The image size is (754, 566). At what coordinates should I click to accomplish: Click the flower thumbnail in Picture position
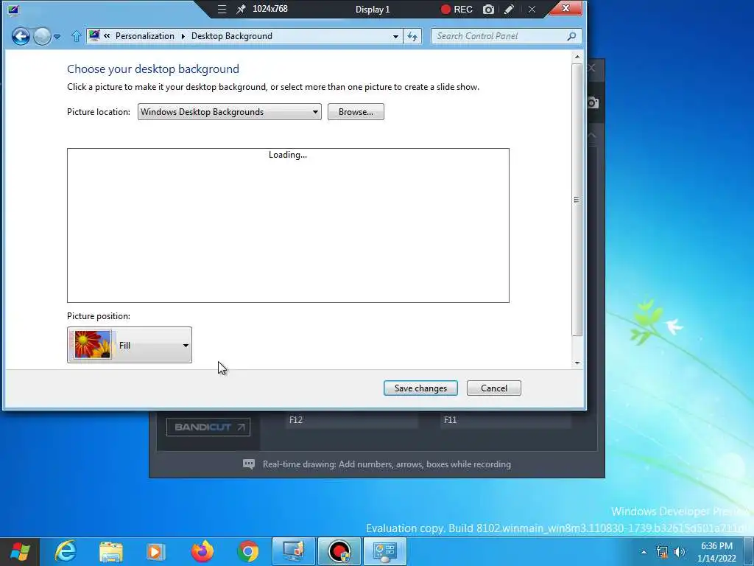tap(93, 345)
